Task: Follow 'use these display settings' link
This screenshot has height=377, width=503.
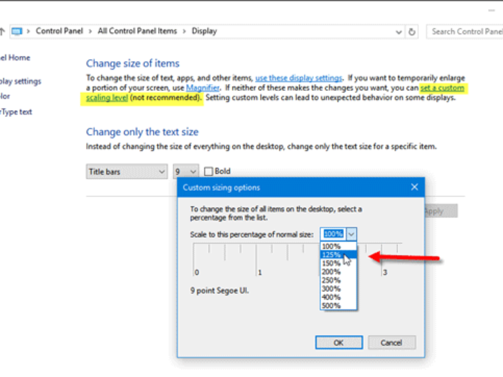Action: coord(299,78)
